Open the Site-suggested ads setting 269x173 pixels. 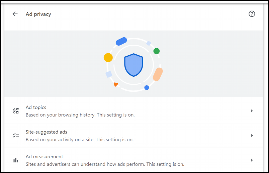[47, 132]
